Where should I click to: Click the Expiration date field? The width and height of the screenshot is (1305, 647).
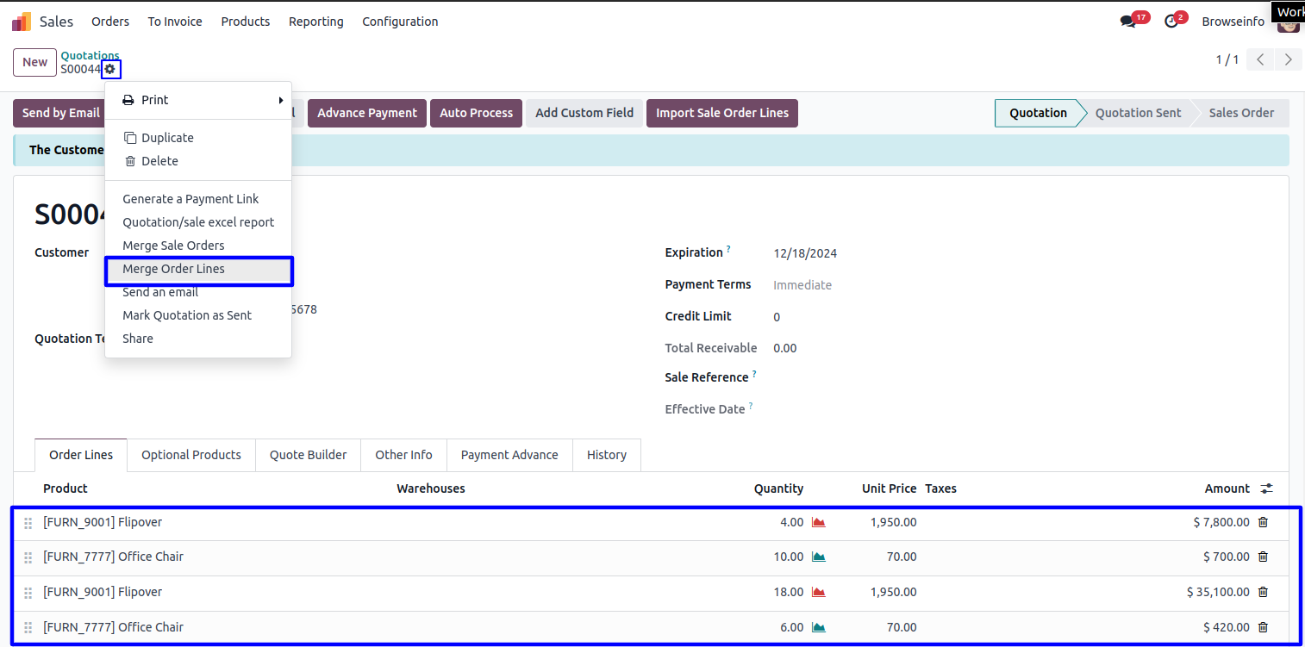[805, 253]
